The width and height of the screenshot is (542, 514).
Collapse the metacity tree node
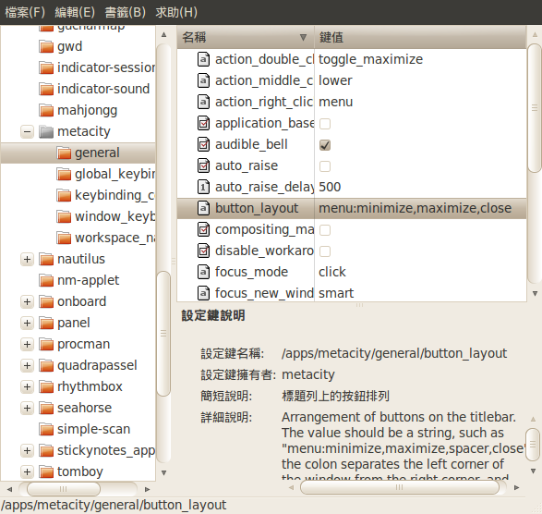[x=27, y=131]
